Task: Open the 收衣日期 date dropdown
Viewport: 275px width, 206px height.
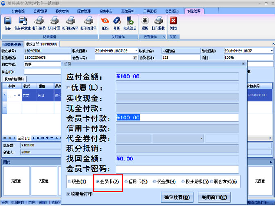Action: (x=136, y=50)
